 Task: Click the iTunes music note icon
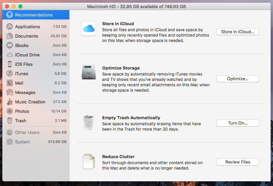tap(10, 74)
